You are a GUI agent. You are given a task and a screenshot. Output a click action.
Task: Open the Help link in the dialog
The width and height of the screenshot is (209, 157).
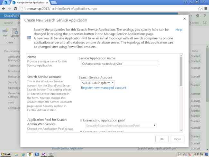pos(179,30)
